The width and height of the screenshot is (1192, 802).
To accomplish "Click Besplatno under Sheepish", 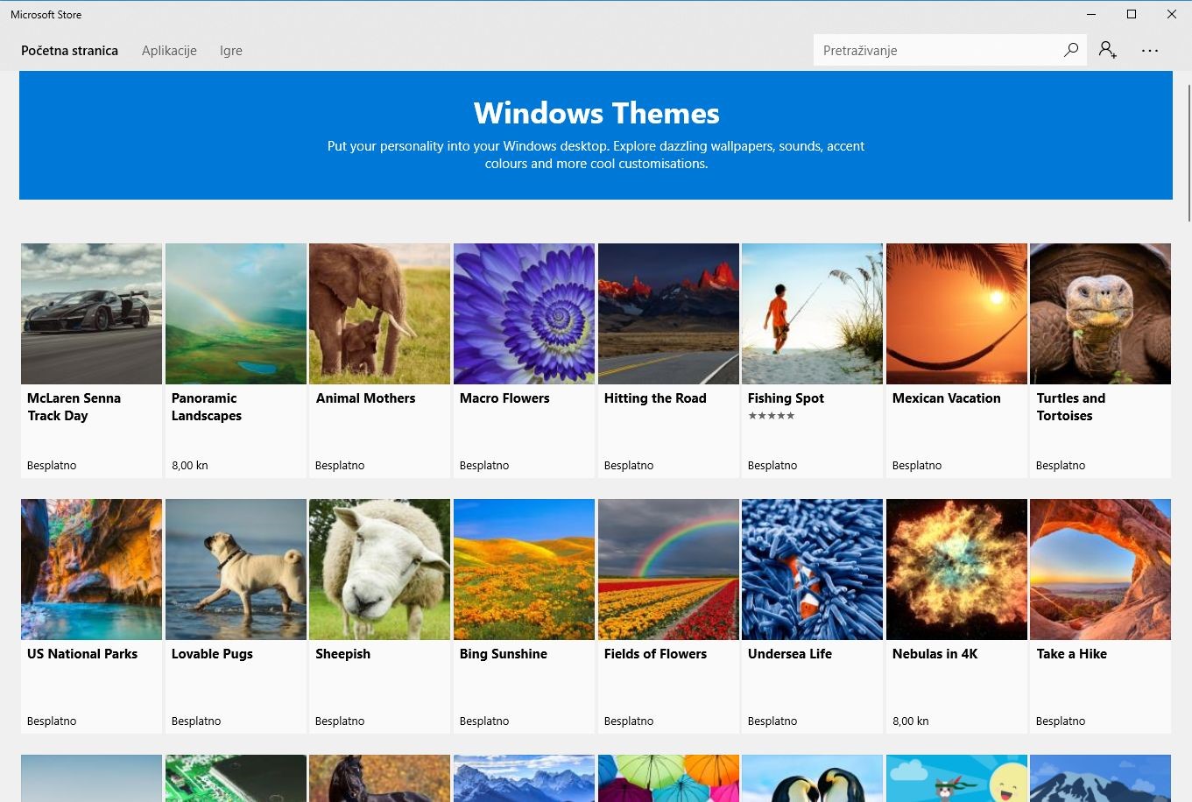I will [x=340, y=721].
